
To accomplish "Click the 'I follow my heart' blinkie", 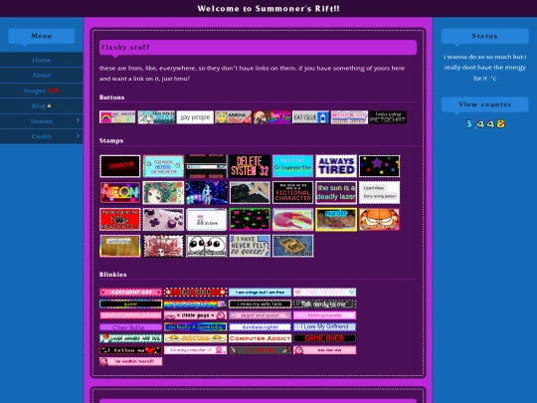I will point(131,350).
